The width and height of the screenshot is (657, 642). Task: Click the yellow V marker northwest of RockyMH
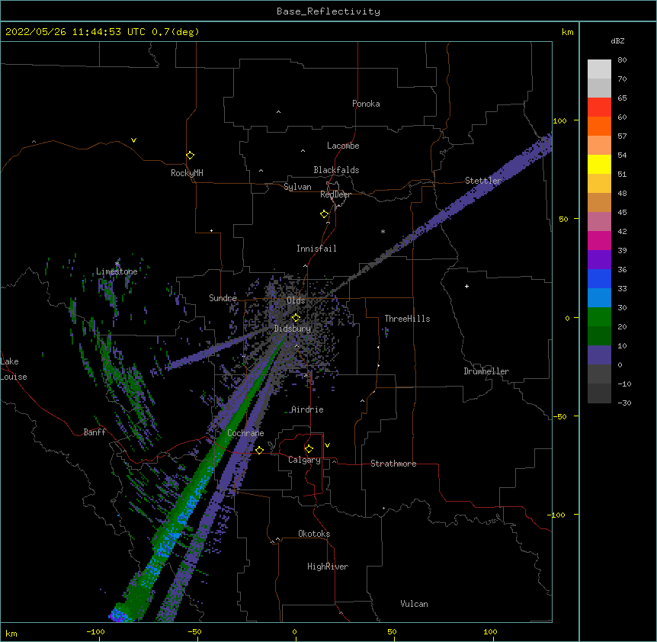(x=133, y=140)
